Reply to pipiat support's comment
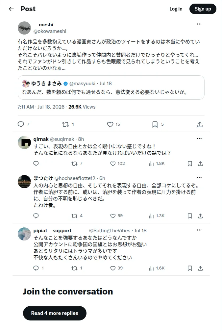Image resolution: width=222 pixels, height=331 pixels. (36, 268)
